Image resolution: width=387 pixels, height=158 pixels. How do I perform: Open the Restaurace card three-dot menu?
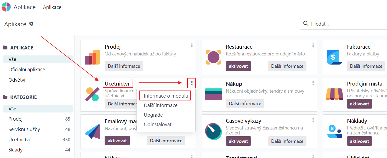(313, 46)
